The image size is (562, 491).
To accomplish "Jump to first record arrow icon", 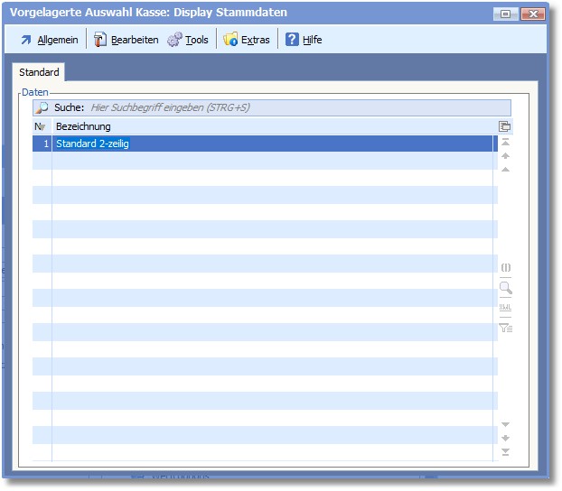I will pyautogui.click(x=505, y=143).
